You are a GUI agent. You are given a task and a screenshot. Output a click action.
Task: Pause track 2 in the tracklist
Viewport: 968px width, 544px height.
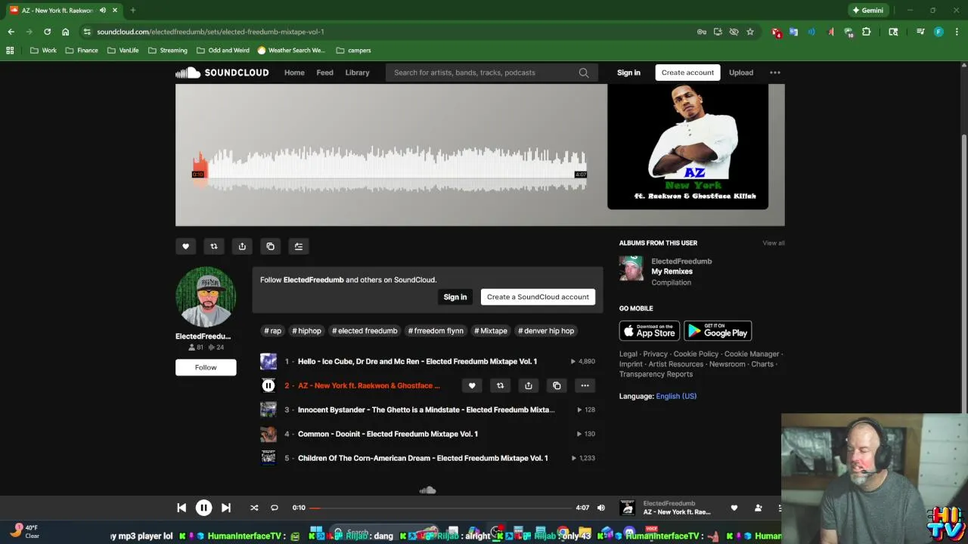(268, 385)
